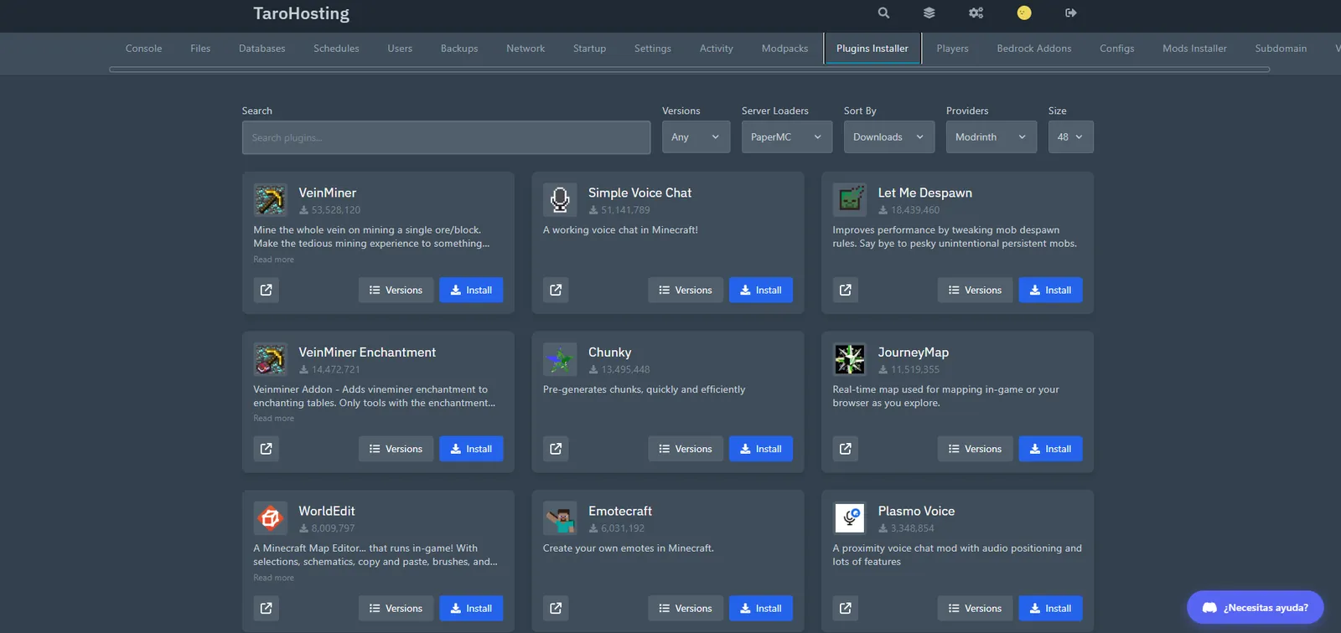This screenshot has width=1341, height=633.
Task: Open the search icon in the header
Action: [883, 13]
